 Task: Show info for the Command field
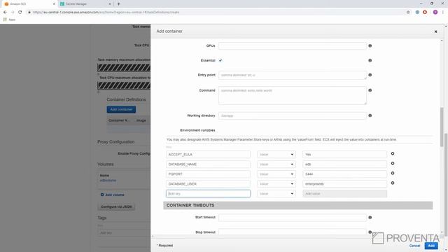click(x=370, y=90)
